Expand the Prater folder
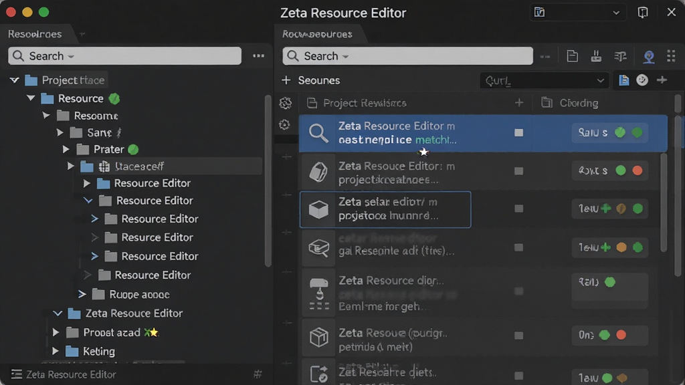The width and height of the screenshot is (685, 385). [66, 149]
